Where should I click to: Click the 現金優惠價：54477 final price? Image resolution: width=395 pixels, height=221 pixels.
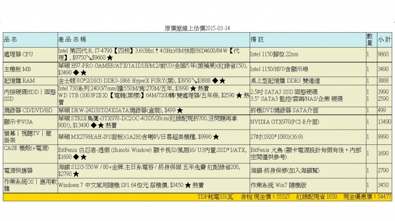point(367,197)
